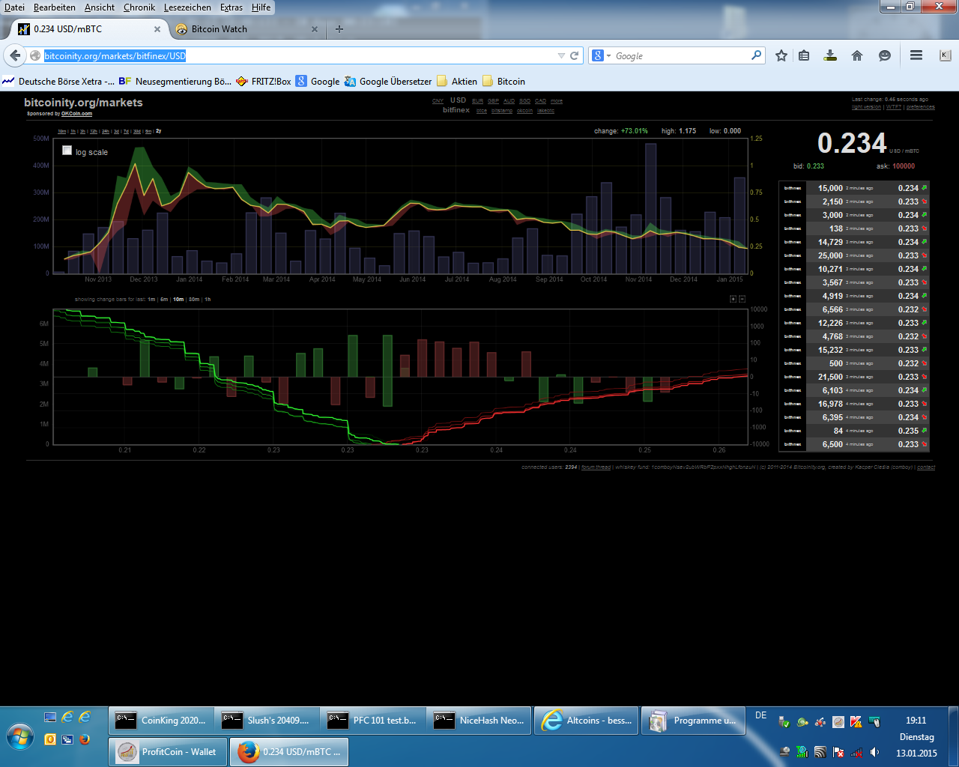This screenshot has width=959, height=767.
Task: Open the Firefox hamburger menu
Action: pos(916,55)
